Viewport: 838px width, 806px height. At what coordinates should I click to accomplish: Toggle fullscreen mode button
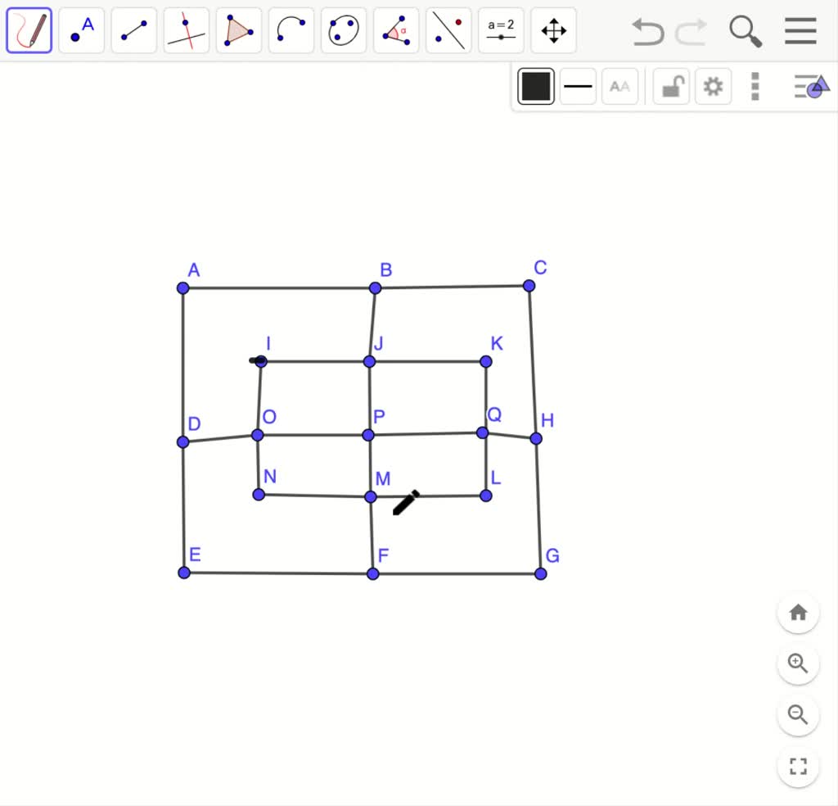[798, 767]
